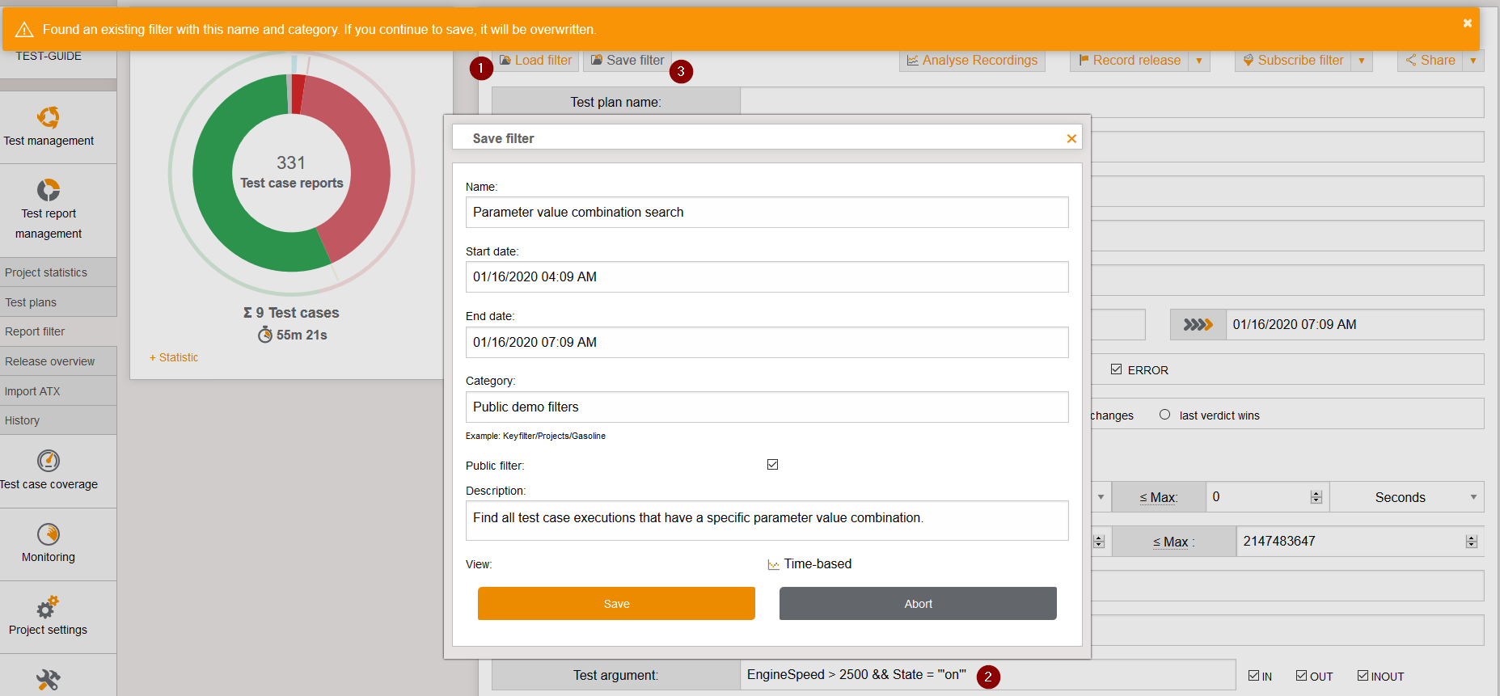The width and height of the screenshot is (1500, 696).
Task: Close the Save filter dialog
Action: pos(1071,139)
